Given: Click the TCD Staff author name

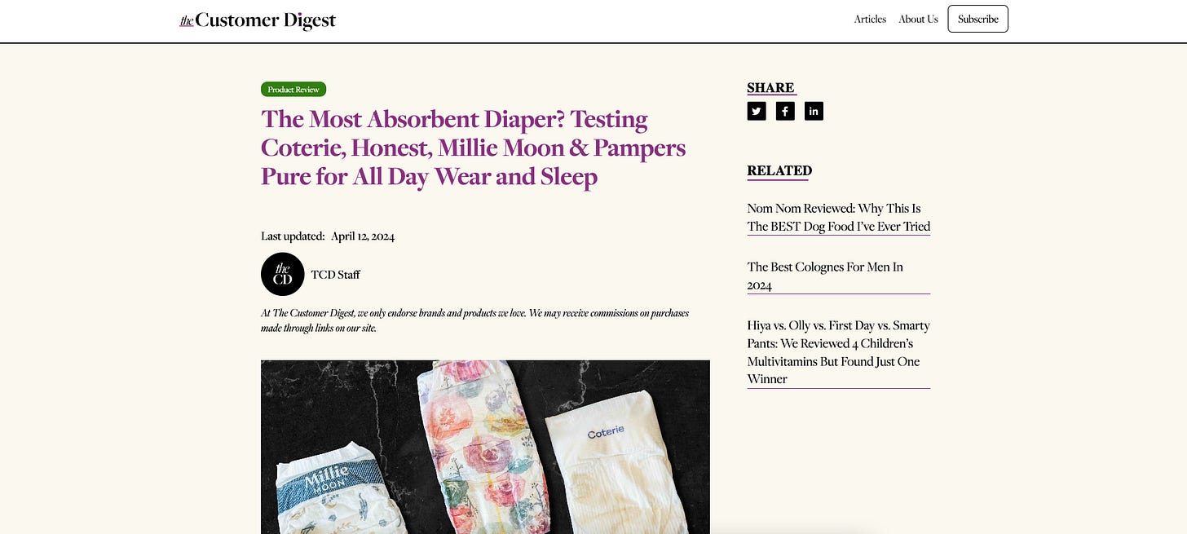Looking at the screenshot, I should click(x=335, y=275).
